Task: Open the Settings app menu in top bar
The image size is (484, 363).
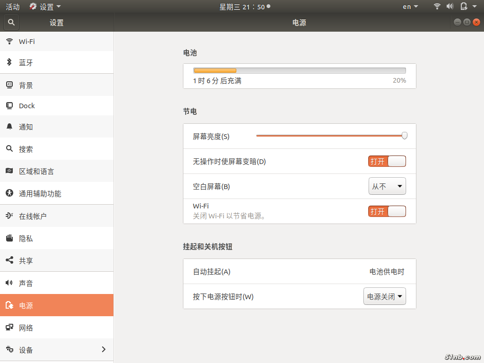Action: (x=45, y=7)
